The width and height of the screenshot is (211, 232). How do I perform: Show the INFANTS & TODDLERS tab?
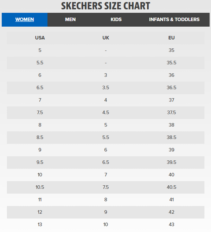tap(174, 20)
